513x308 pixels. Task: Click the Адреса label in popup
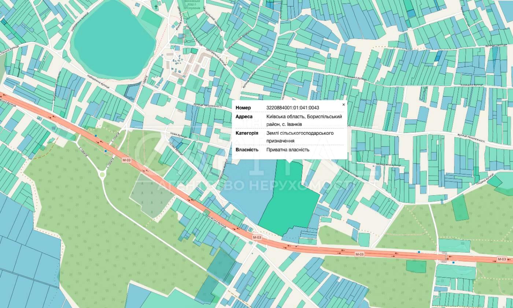pos(244,117)
